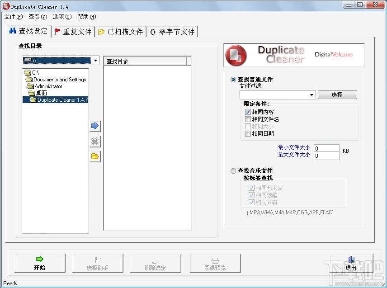Select the 桌面 folder in tree
This screenshot has height=288, width=387.
tap(38, 93)
